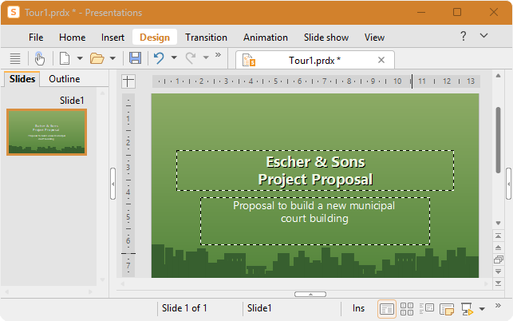Start slide show from status bar icon
The height and width of the screenshot is (321, 513).
coord(467,308)
